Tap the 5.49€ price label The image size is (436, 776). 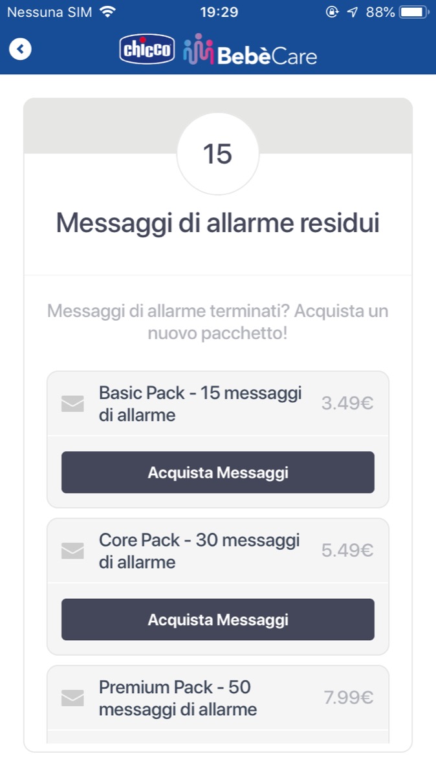(347, 550)
